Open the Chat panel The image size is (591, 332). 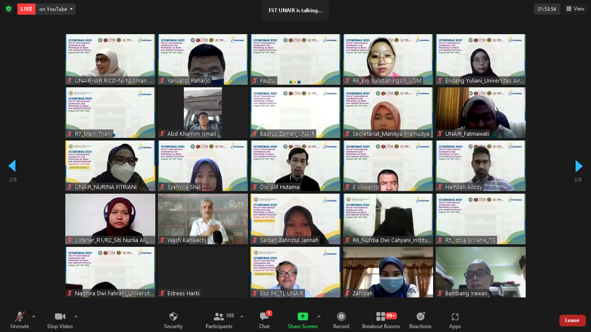pos(264,320)
